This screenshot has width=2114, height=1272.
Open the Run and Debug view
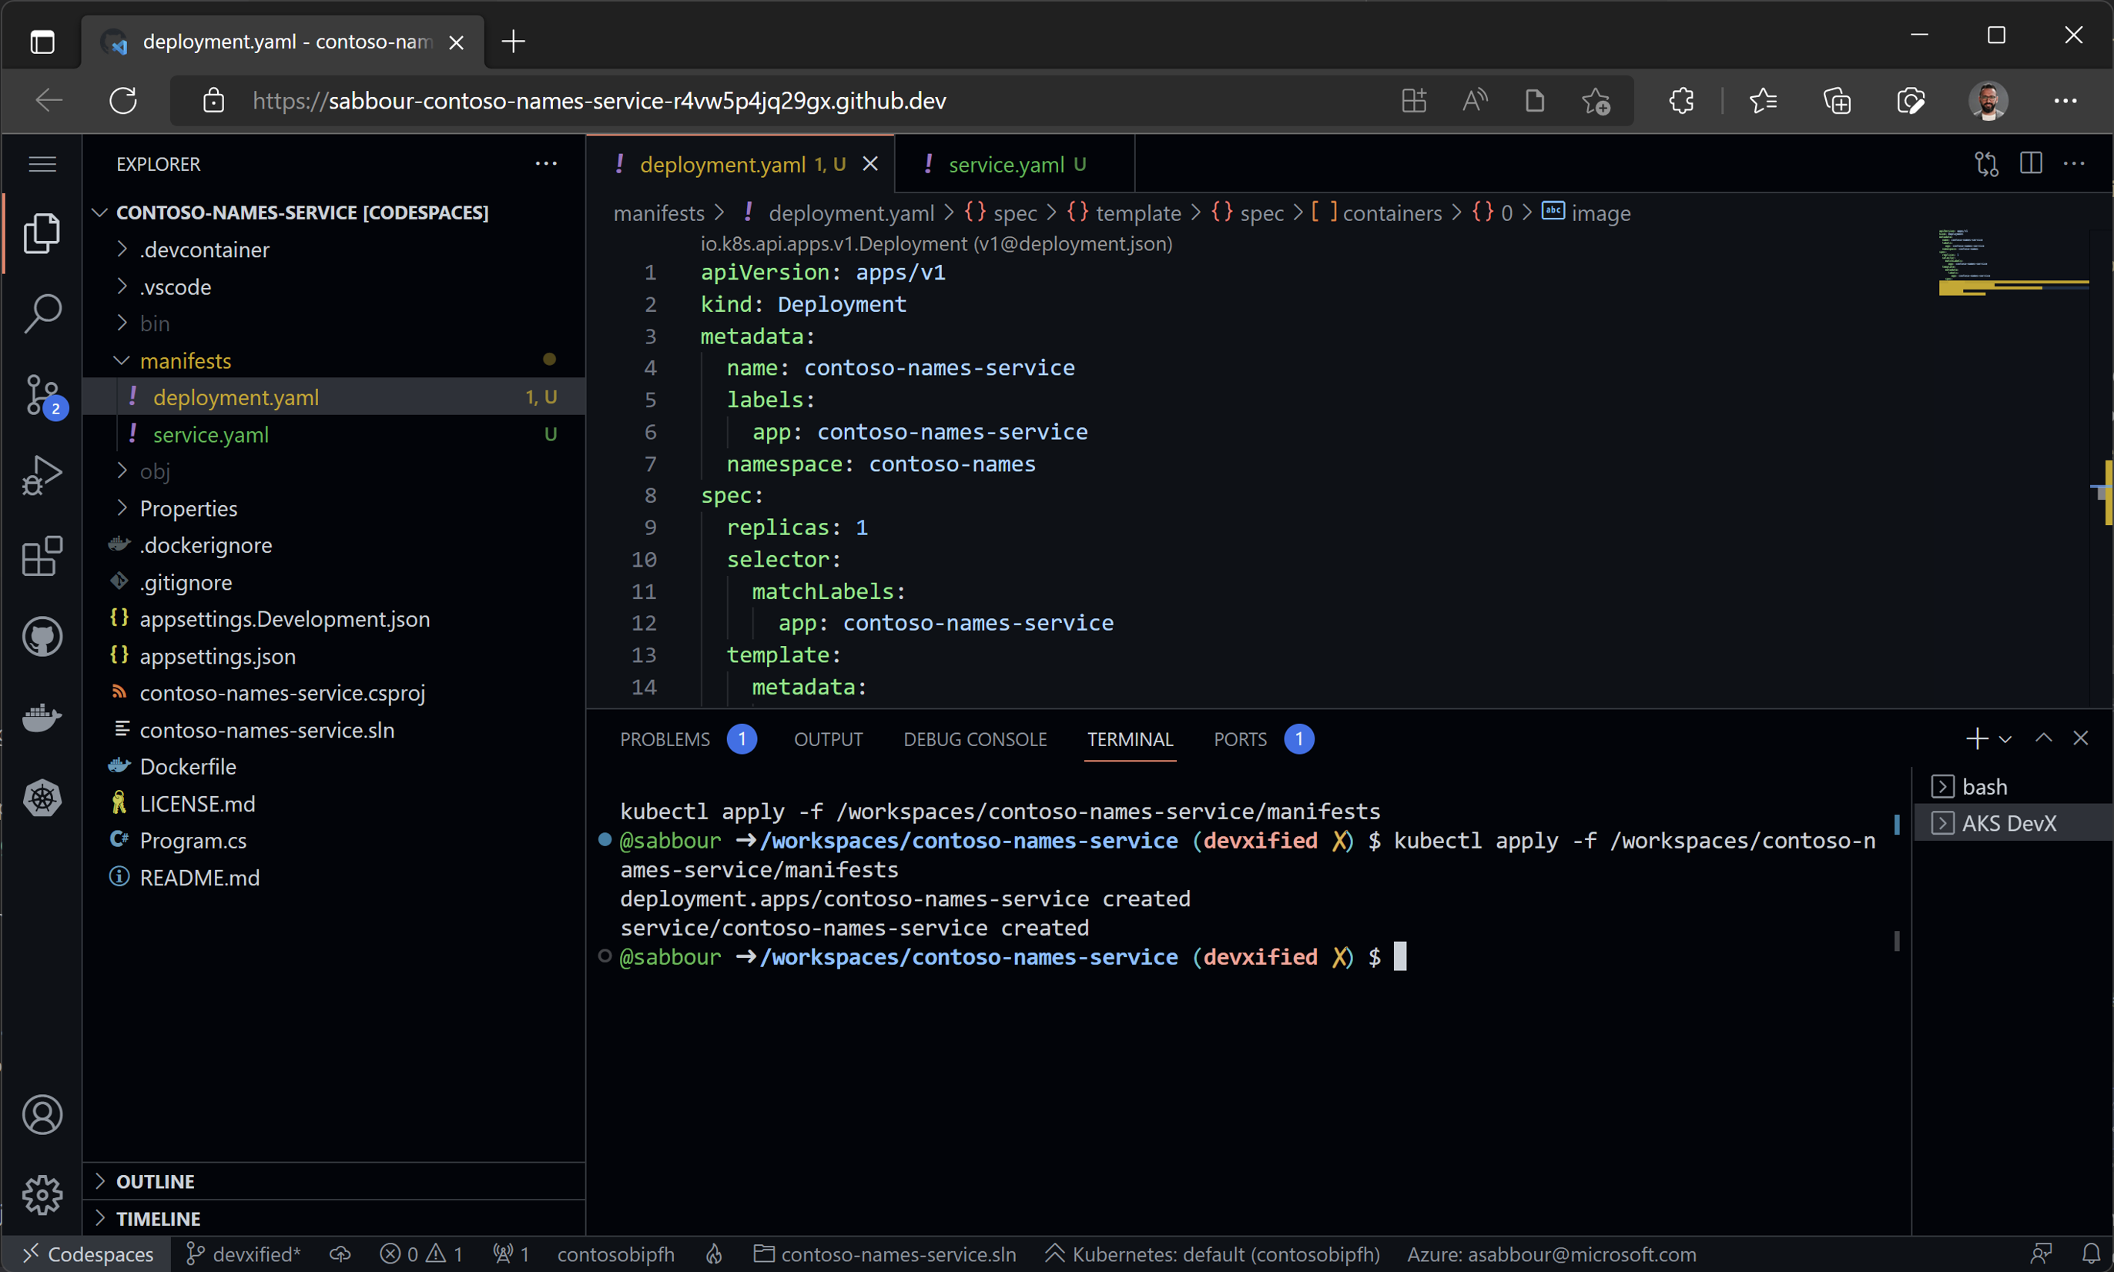click(x=42, y=475)
